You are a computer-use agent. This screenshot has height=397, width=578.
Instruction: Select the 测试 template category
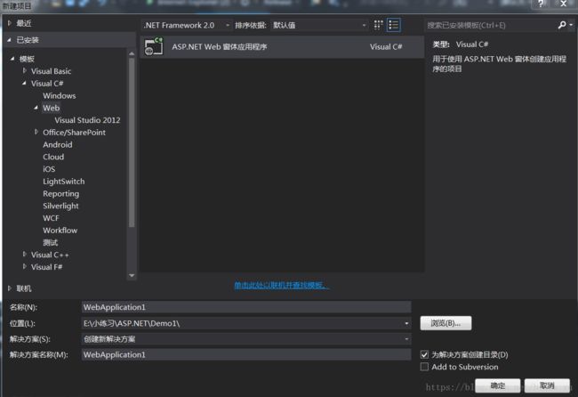point(51,242)
